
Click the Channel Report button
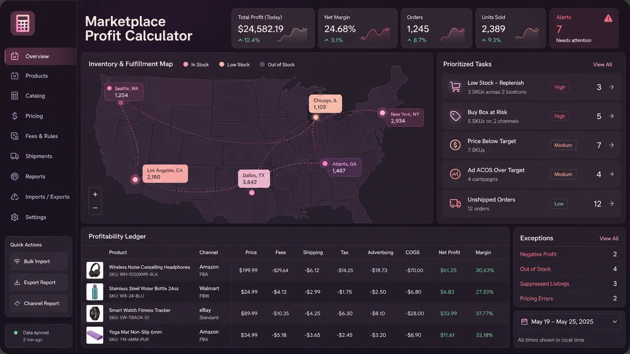point(38,304)
